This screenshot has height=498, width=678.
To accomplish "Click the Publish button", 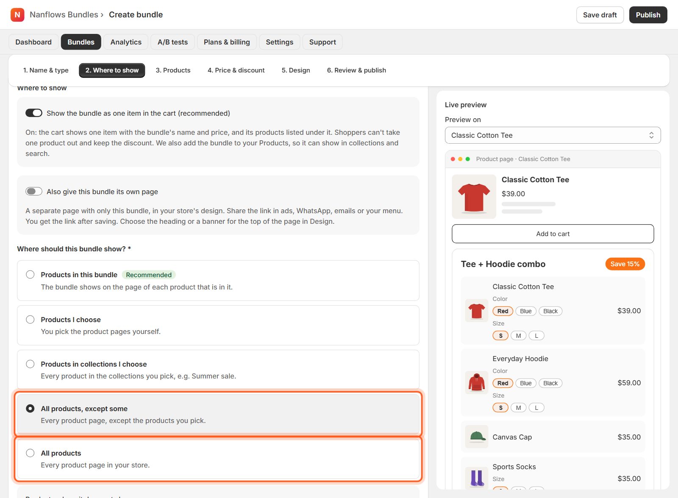I will (648, 15).
